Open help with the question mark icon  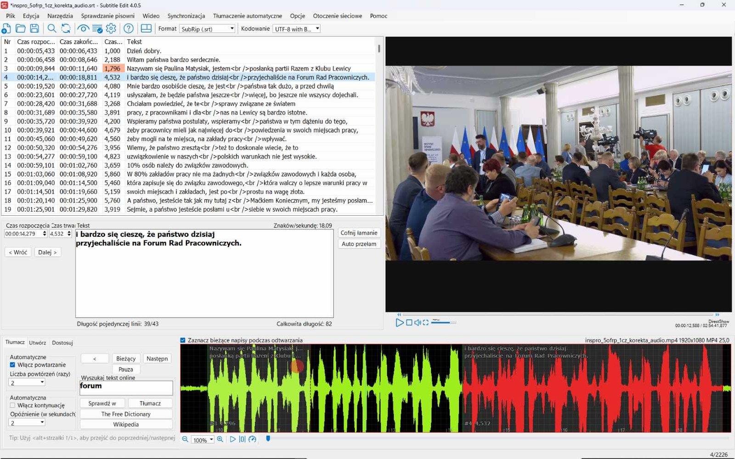(129, 28)
